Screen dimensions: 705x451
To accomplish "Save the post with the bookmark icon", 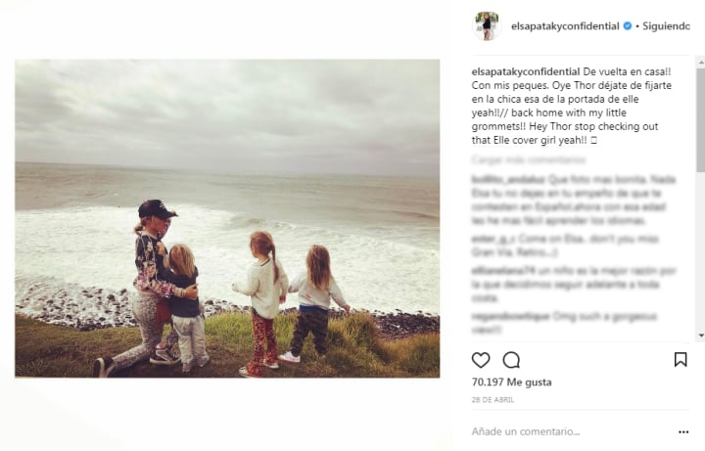I will click(x=681, y=359).
